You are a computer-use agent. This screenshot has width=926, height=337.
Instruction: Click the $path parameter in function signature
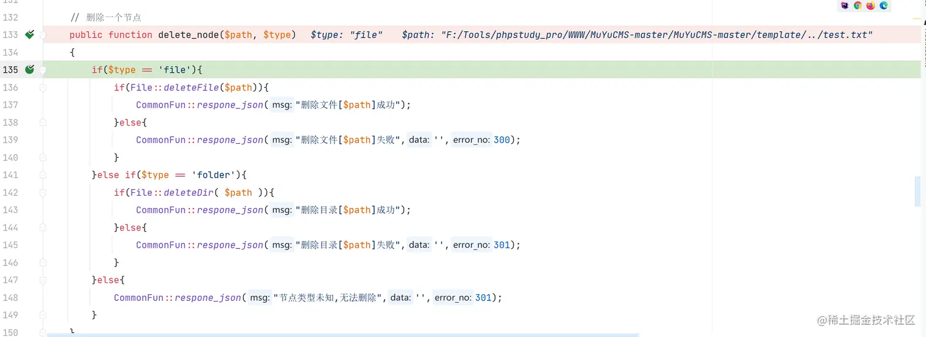[239, 35]
